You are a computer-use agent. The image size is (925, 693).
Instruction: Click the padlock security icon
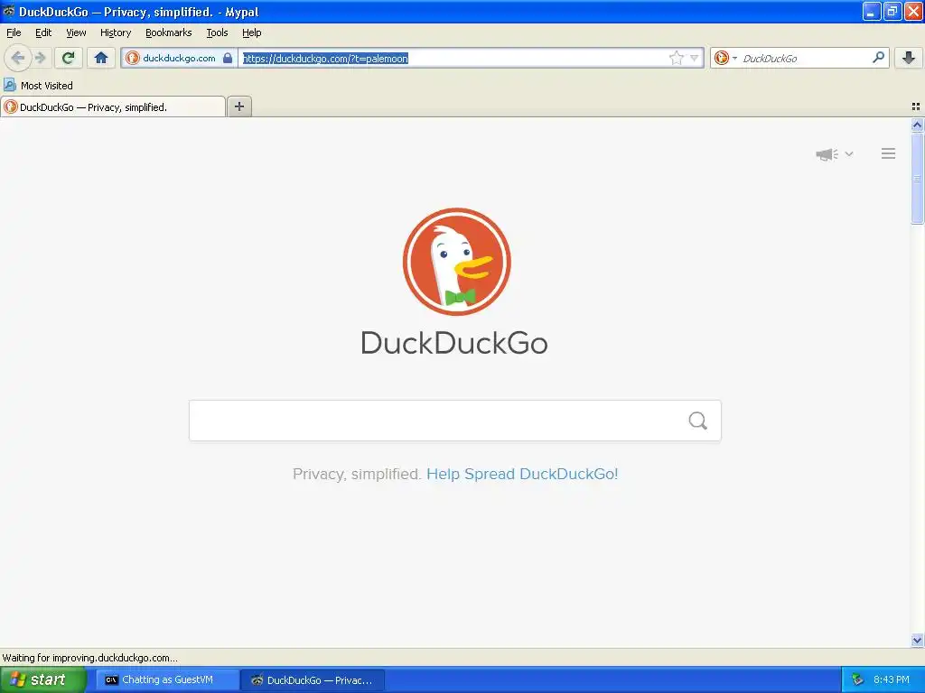tap(228, 58)
